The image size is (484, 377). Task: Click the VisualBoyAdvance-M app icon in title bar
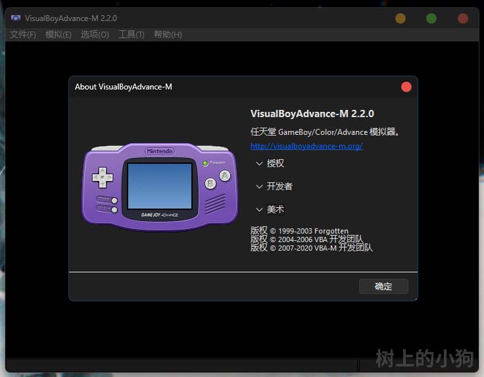point(15,18)
